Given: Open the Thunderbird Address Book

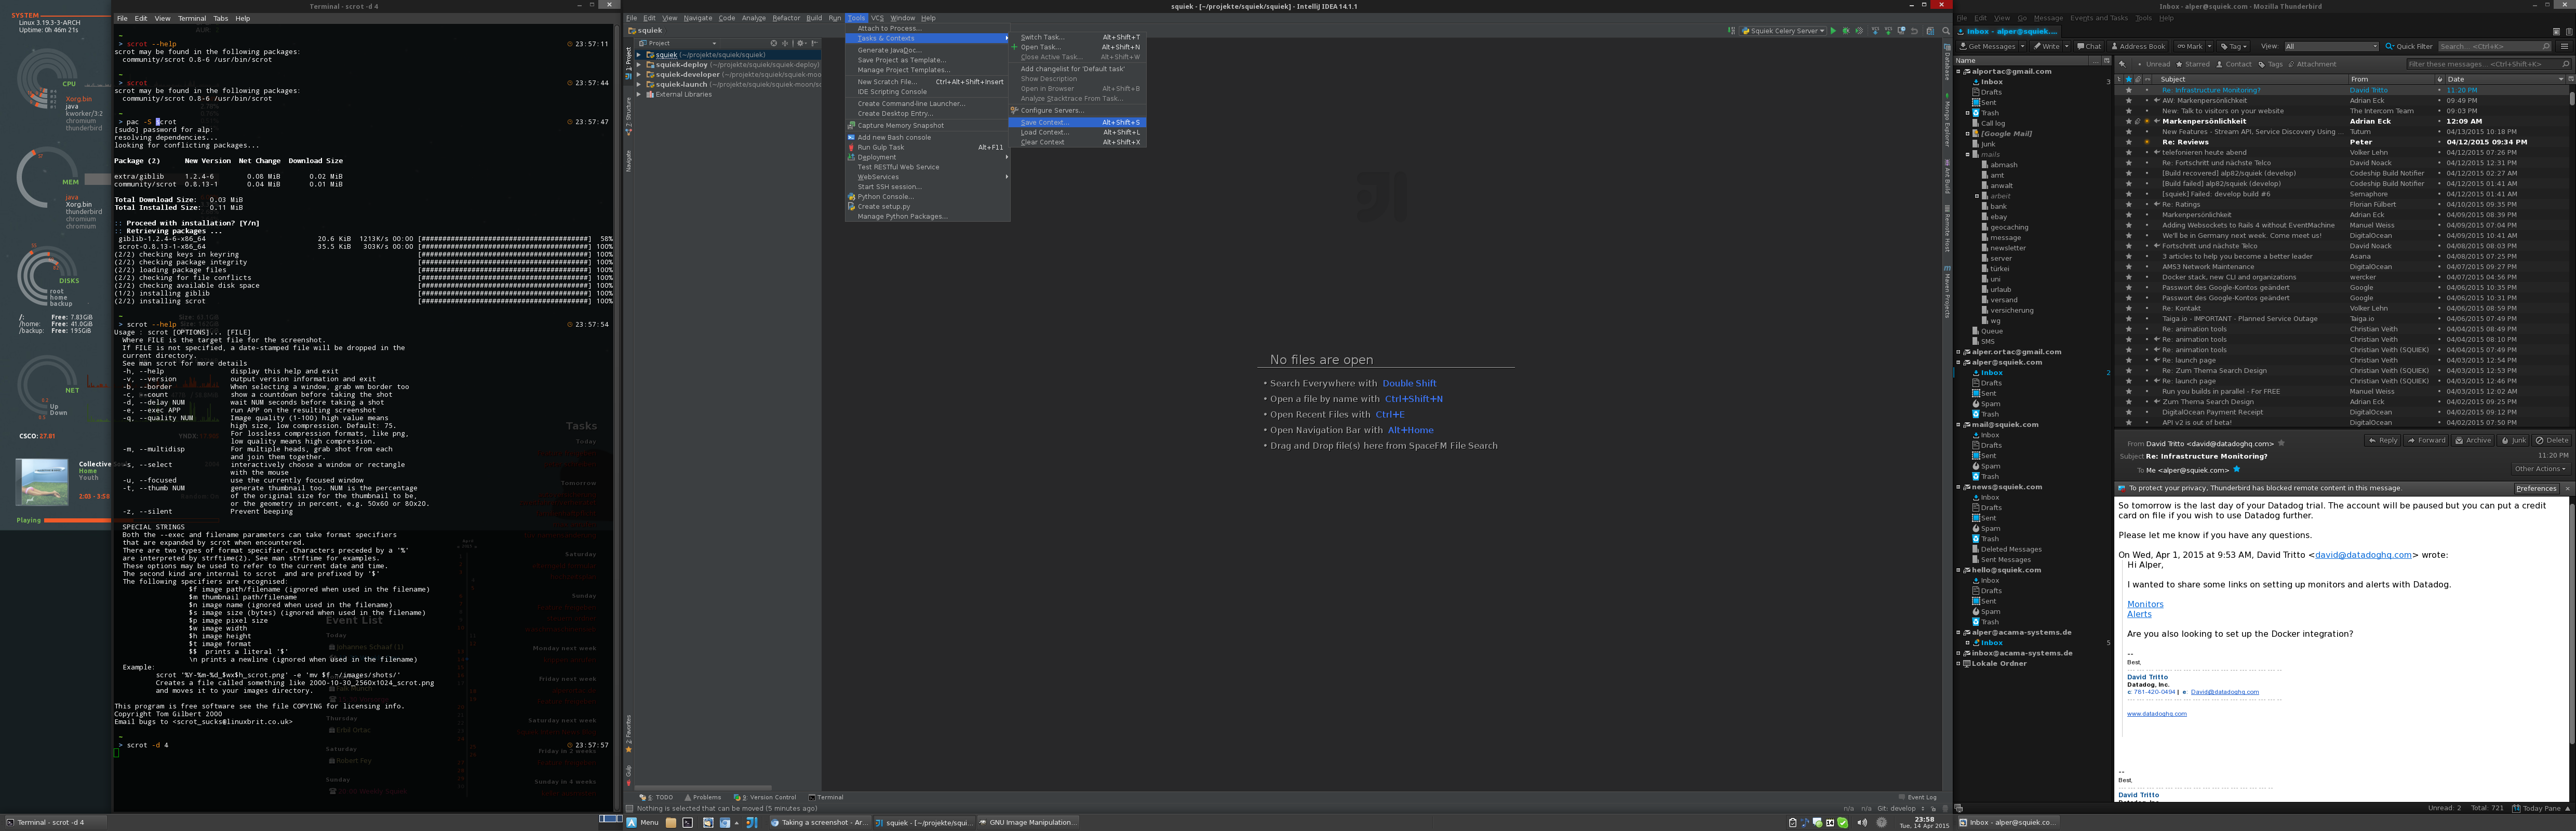Looking at the screenshot, I should click(2137, 46).
